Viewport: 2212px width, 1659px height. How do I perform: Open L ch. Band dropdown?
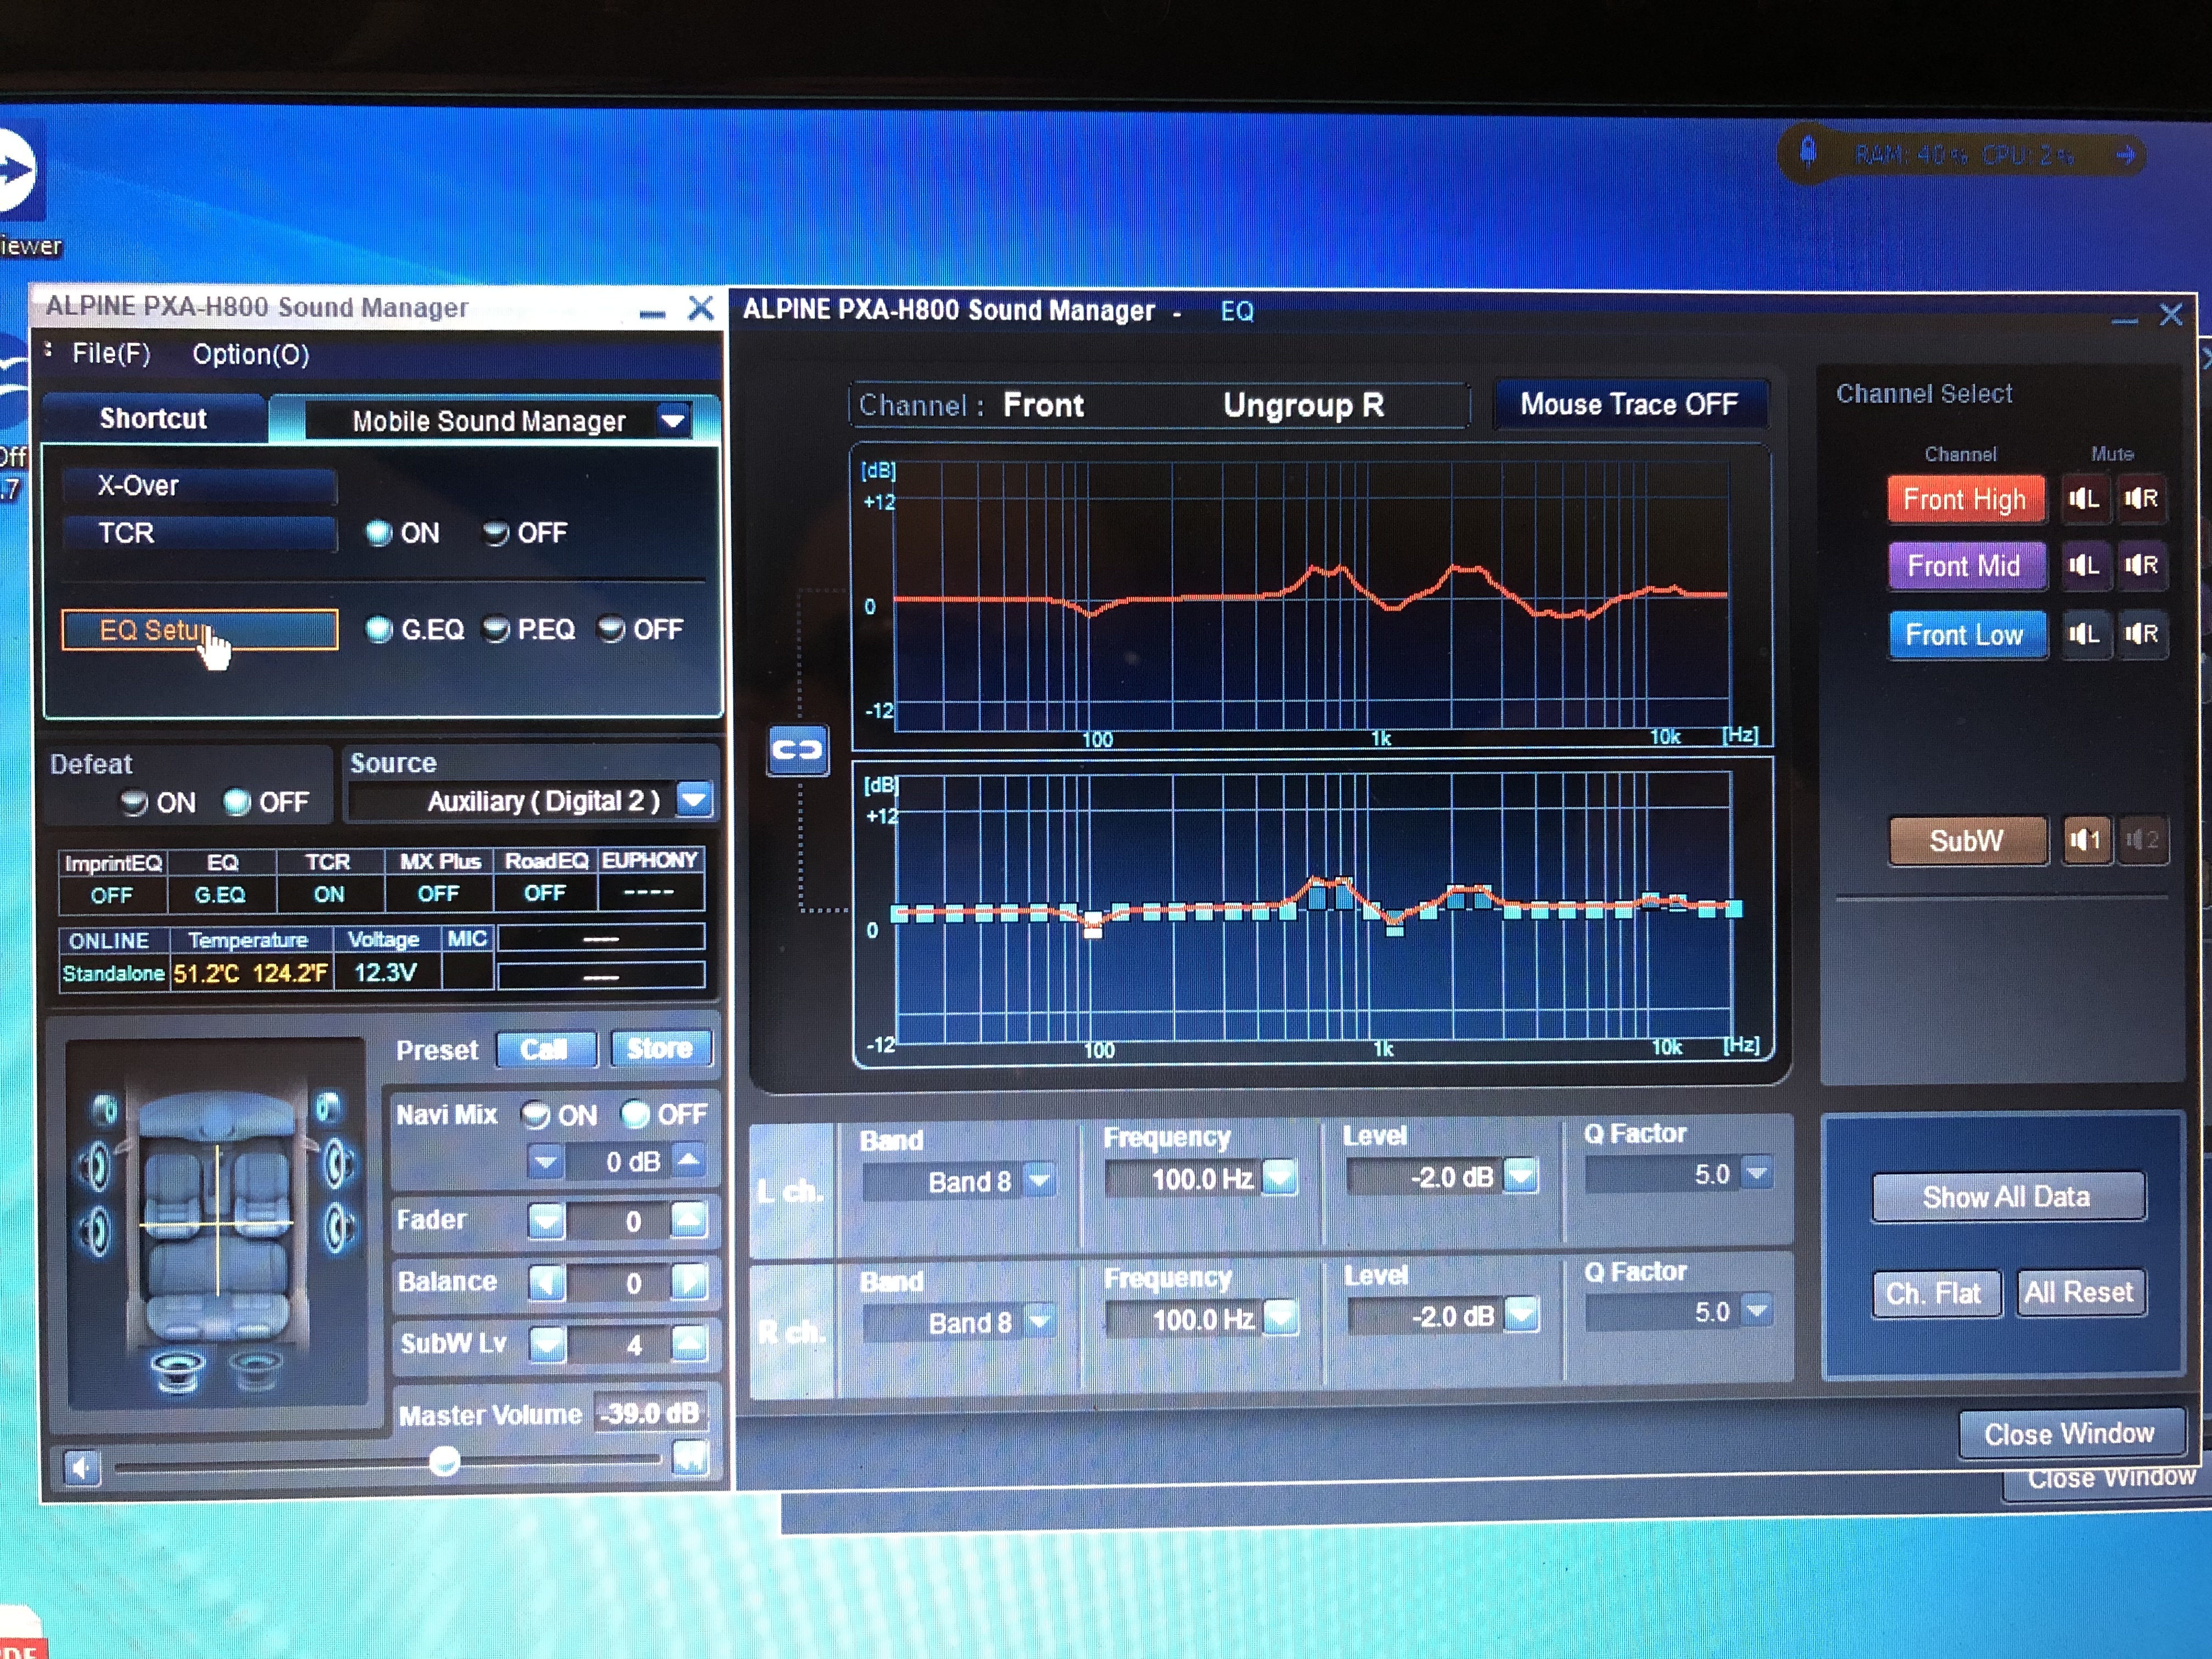tap(1040, 1181)
